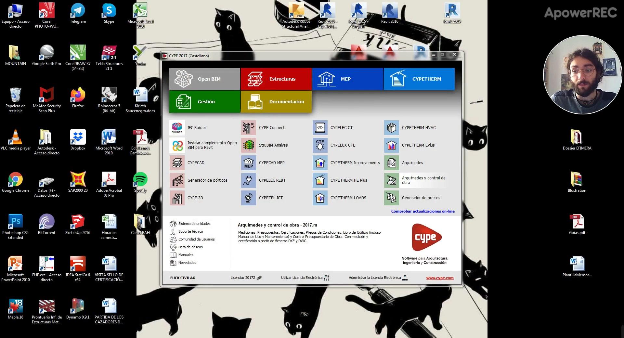
Task: Select the BitTorrent desktop shortcut
Action: point(46,225)
